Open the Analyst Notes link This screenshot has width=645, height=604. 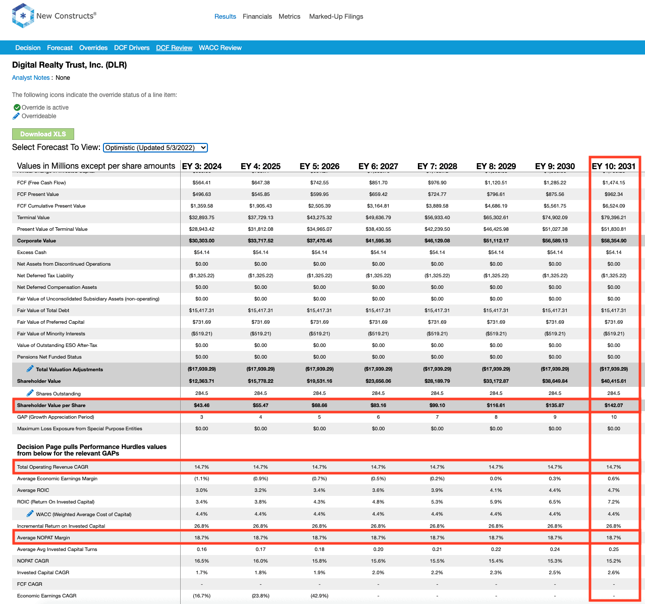pyautogui.click(x=31, y=78)
